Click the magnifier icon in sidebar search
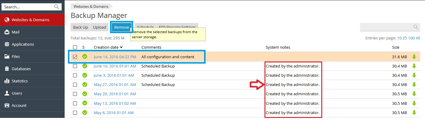The image size is (425, 120). tap(57, 7)
